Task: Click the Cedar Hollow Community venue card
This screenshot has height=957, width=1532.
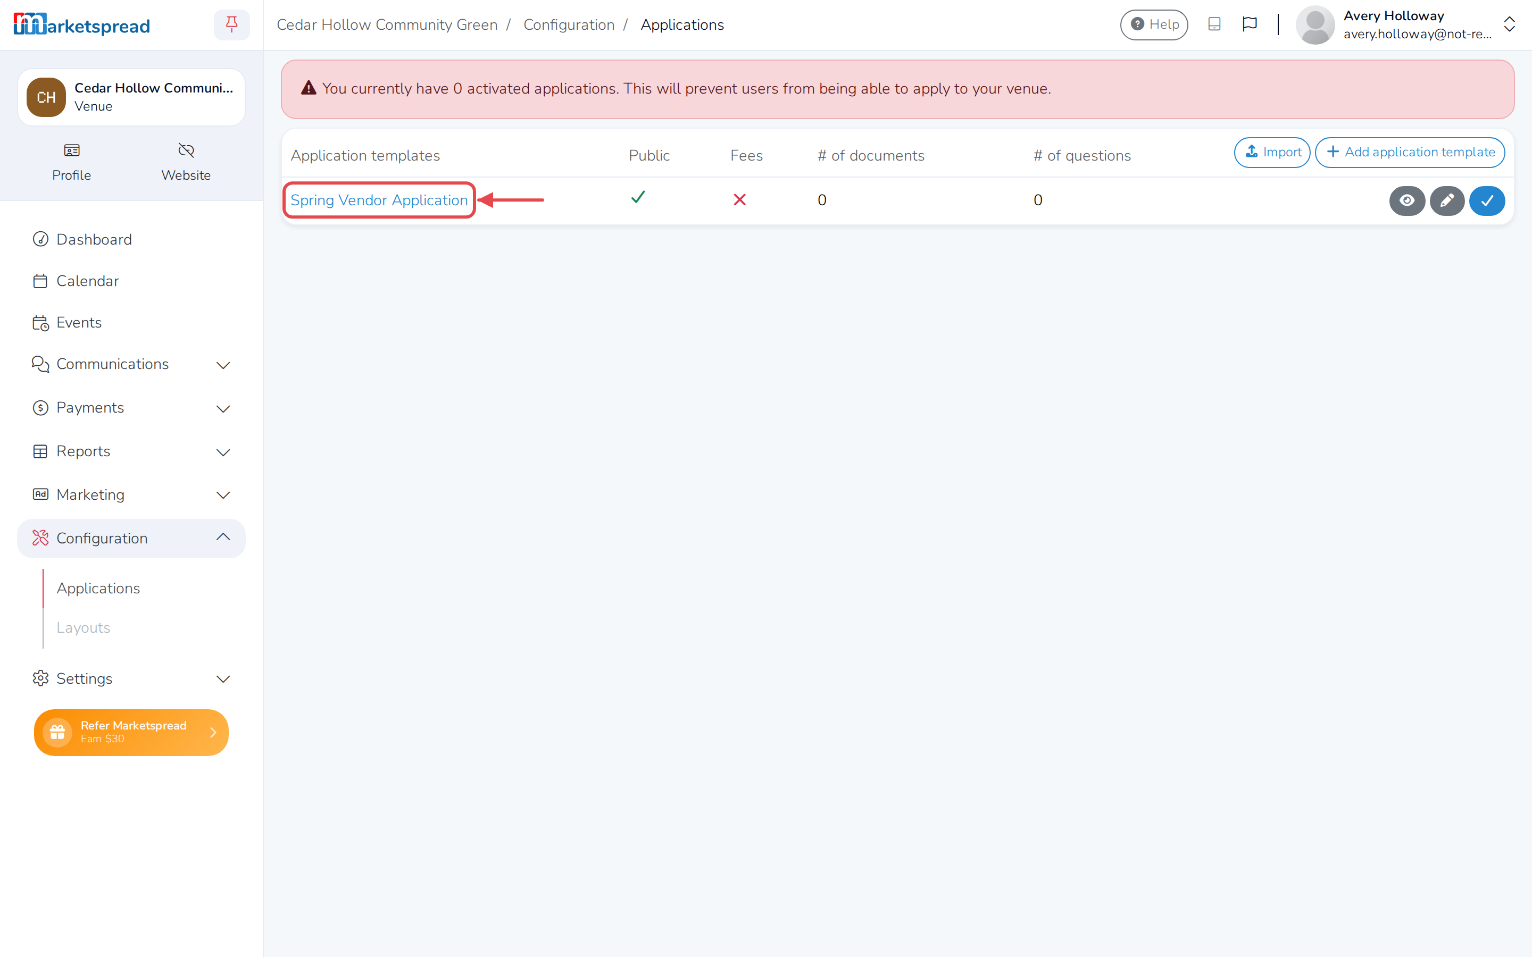Action: 131,97
